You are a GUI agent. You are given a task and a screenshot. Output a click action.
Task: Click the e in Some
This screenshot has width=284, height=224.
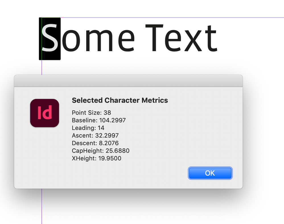126,42
